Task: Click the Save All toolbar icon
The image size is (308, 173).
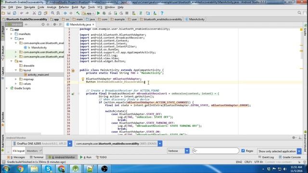Action: (9, 13)
